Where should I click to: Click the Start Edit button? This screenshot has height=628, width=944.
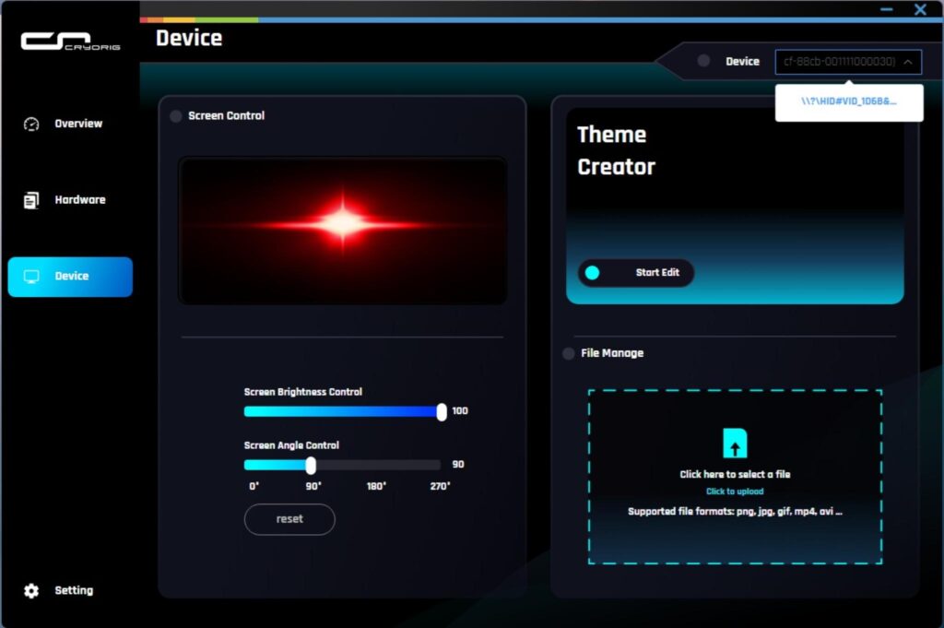coord(636,273)
